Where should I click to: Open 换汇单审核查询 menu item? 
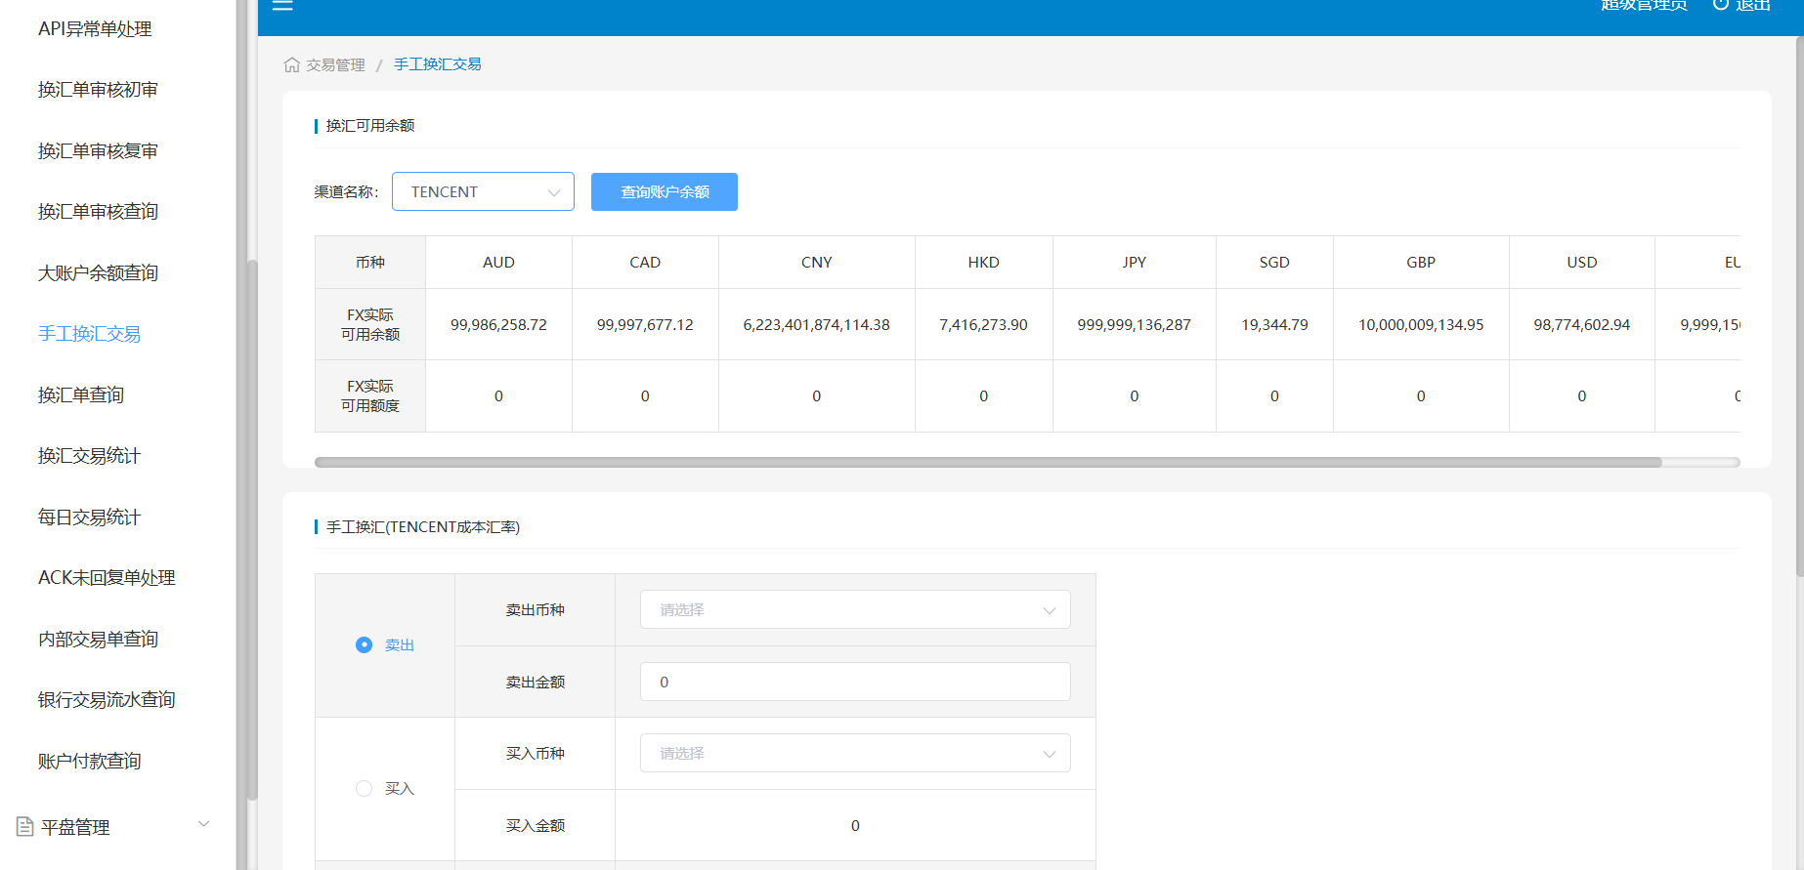[98, 212]
